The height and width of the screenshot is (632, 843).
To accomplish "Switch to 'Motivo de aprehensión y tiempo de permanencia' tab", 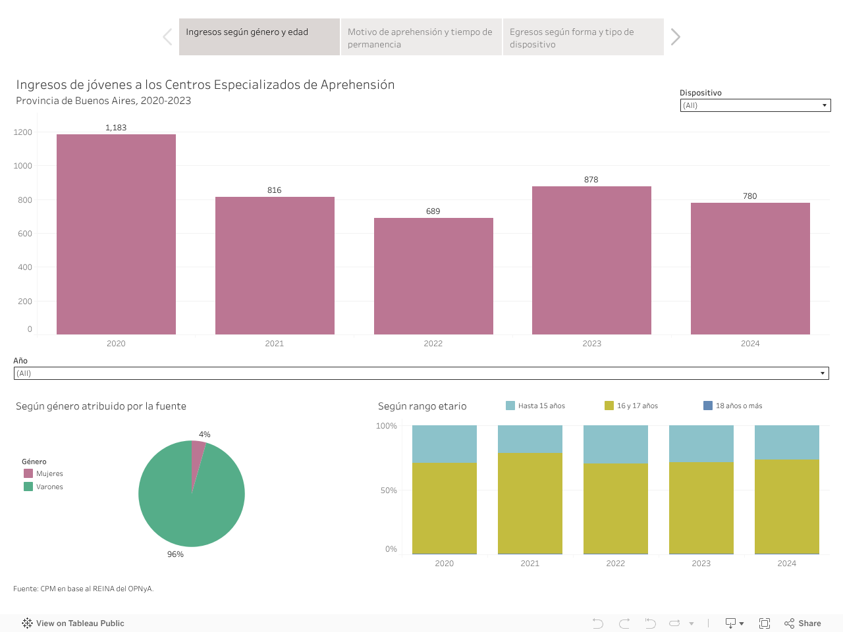I will coord(421,38).
